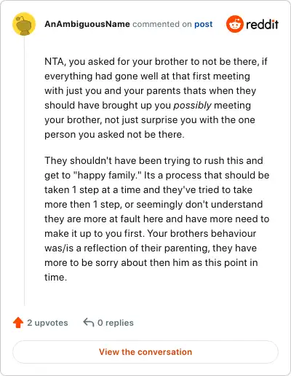This screenshot has width=291, height=376.
Task: Open the AnAmbiguousName profile link
Action: [87, 24]
